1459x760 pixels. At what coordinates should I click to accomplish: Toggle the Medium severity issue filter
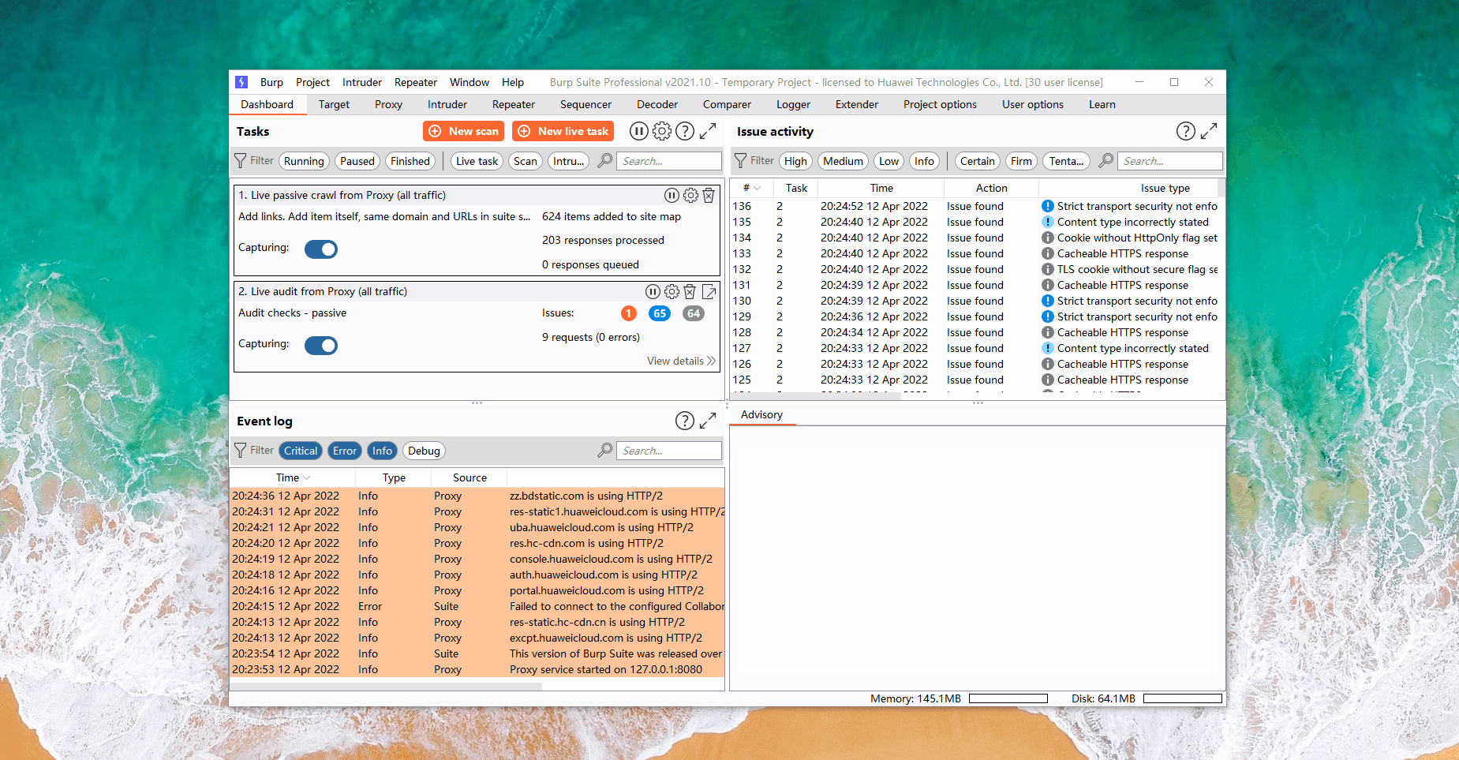pos(843,161)
